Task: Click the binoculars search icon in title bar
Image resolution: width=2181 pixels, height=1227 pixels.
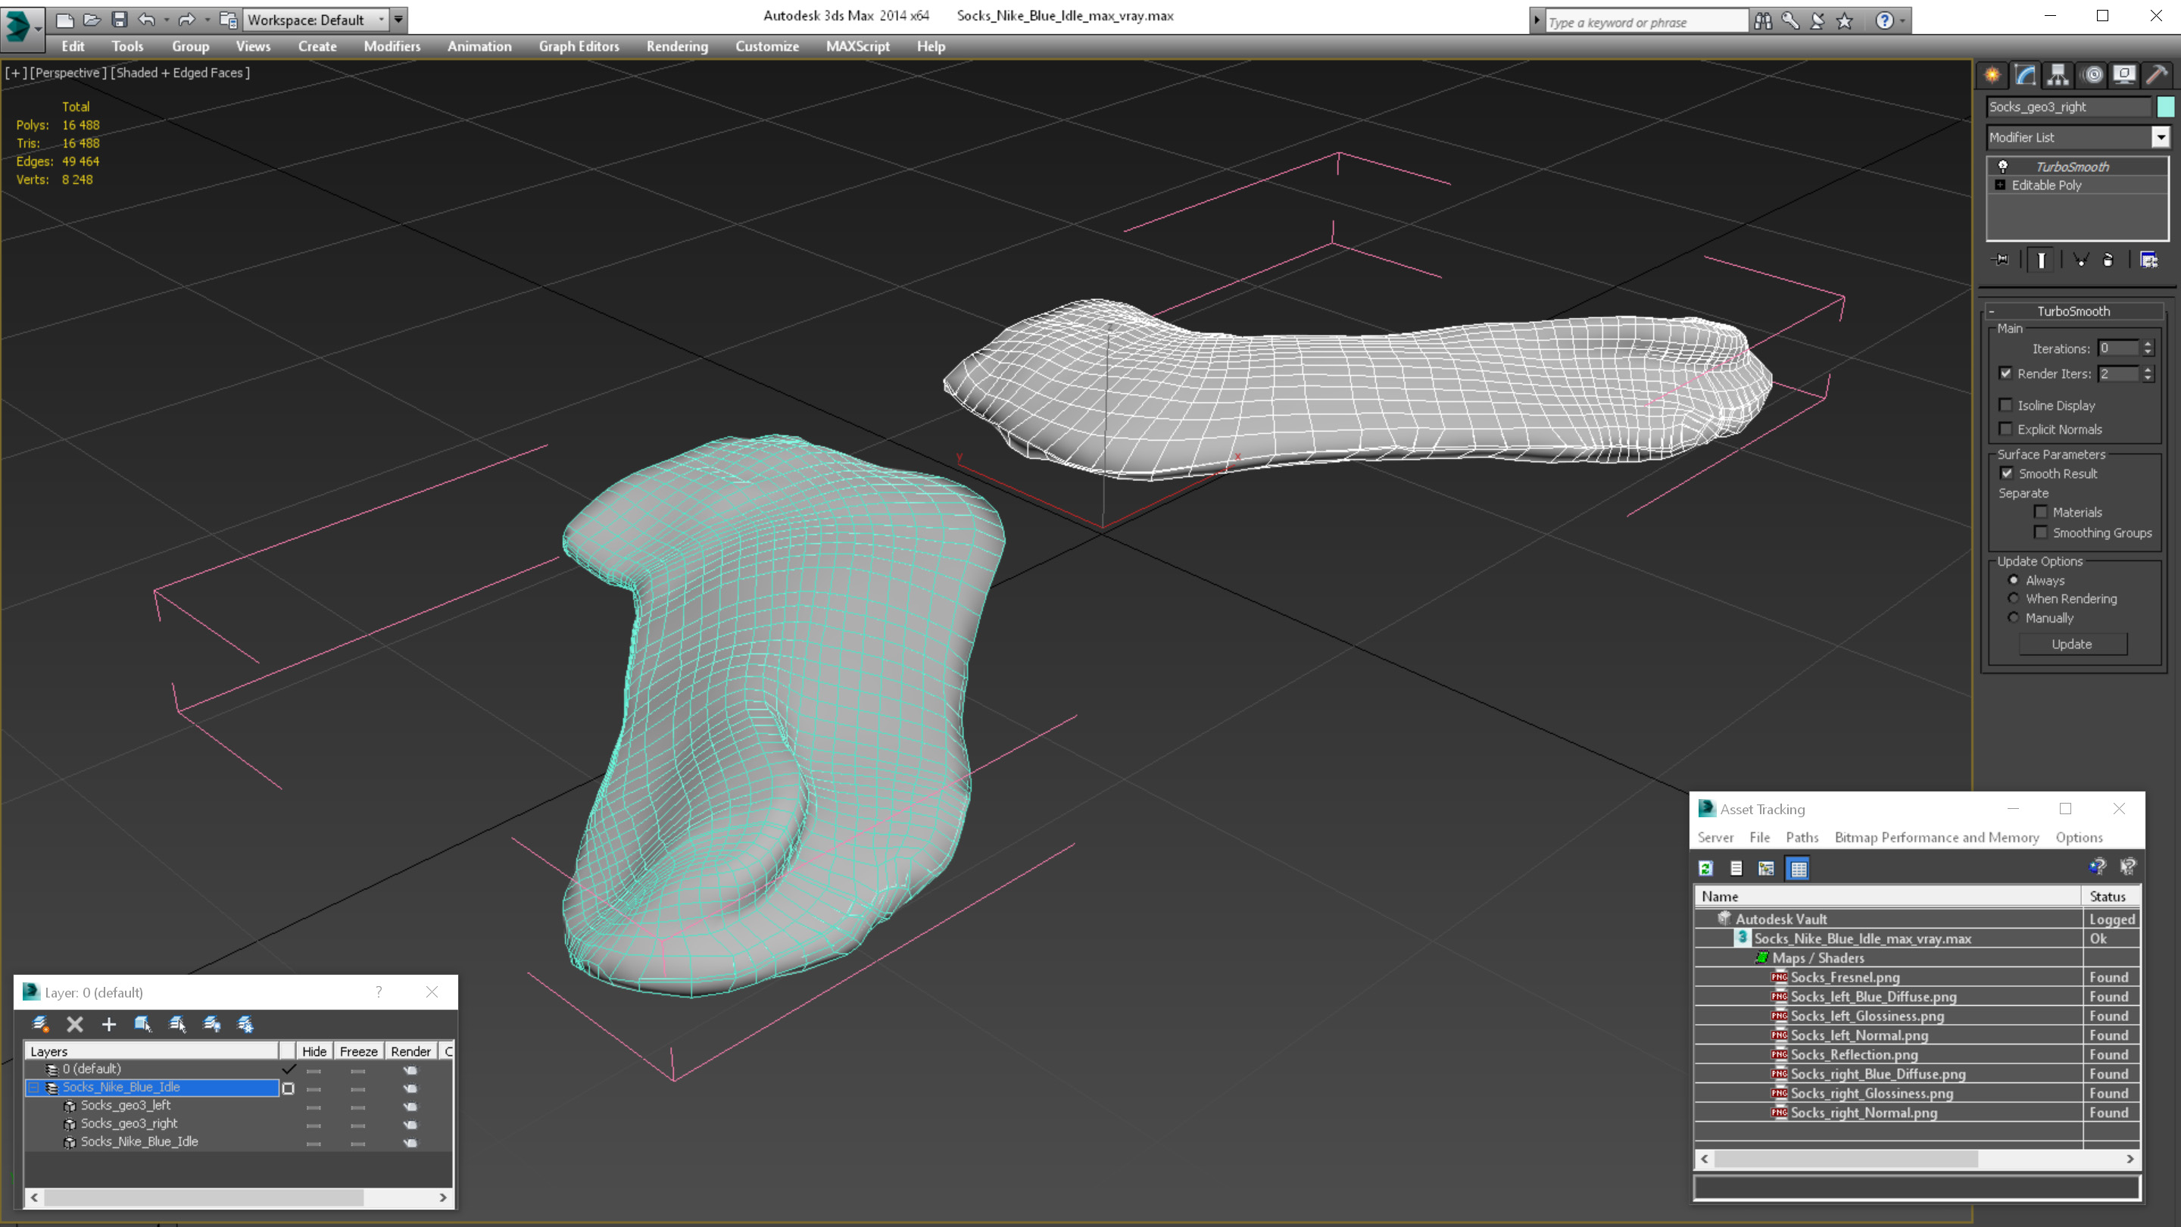Action: click(x=1763, y=20)
